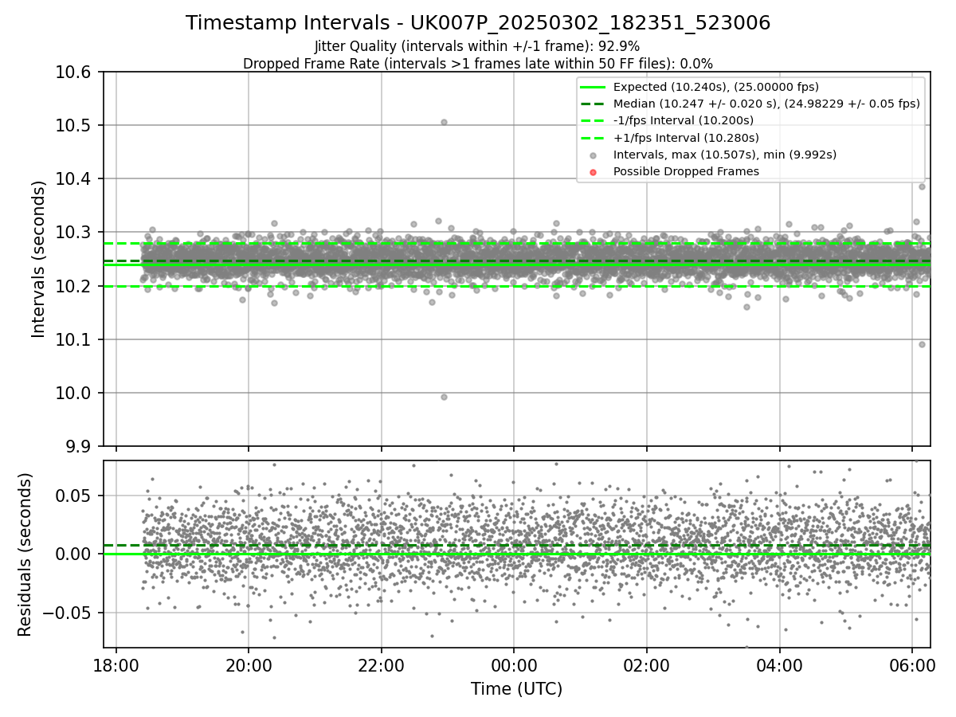This screenshot has height=717, width=956.
Task: Click the '04:00' x-axis tick label
Action: pos(779,666)
